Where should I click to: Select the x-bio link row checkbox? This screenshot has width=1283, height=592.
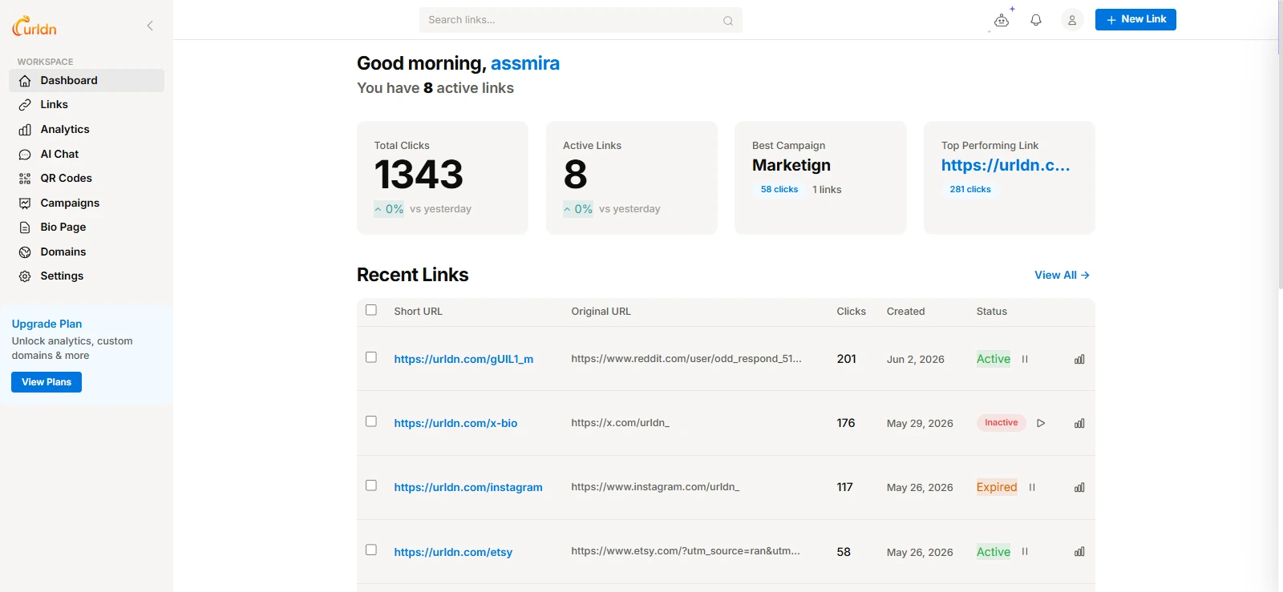(x=371, y=421)
